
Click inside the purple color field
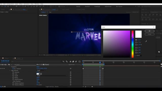117,44
